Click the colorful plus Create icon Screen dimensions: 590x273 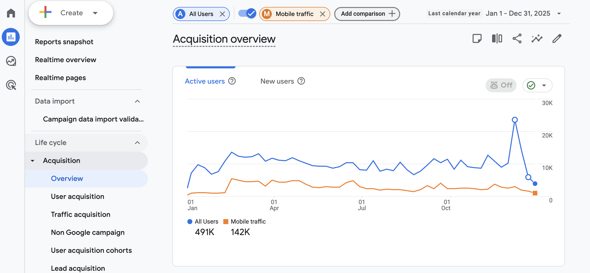pos(45,12)
